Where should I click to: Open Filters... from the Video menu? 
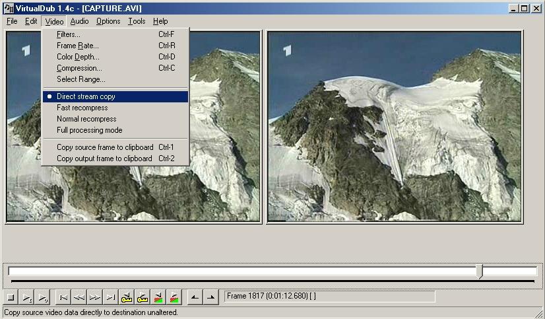pyautogui.click(x=68, y=34)
